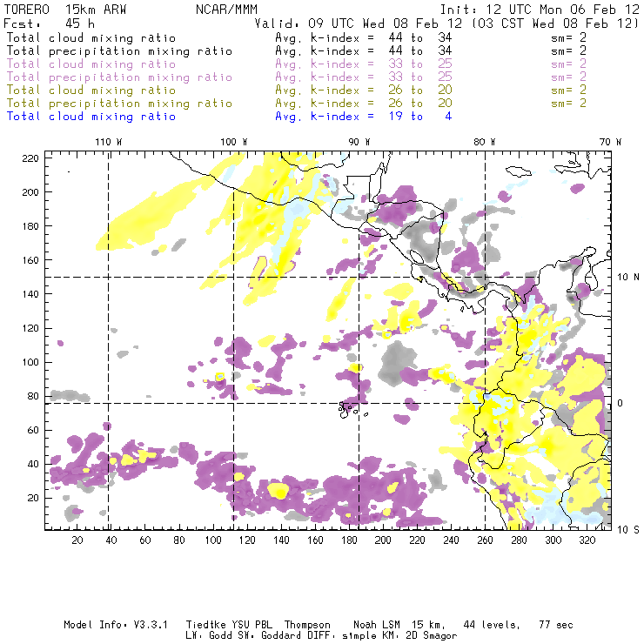Click the "Tiedtke YSU PBL" footer text
The image size is (644, 644).
tap(229, 625)
